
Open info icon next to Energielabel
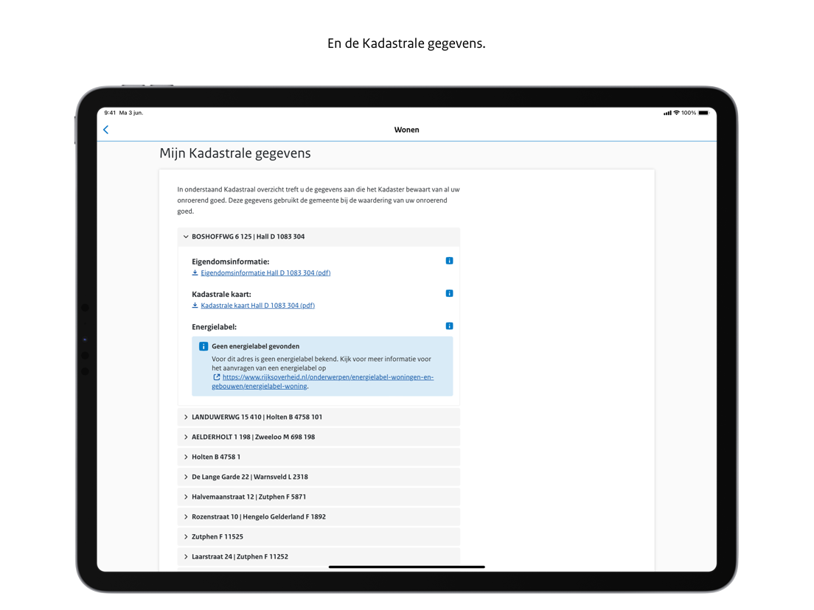(x=450, y=326)
